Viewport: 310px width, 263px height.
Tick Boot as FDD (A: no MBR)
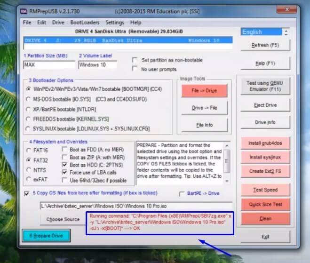(64, 149)
